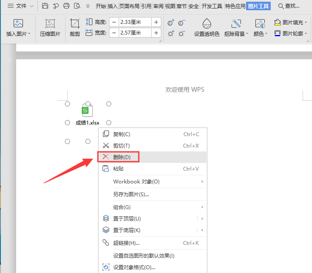Select the 图片工具 tab

click(258, 6)
